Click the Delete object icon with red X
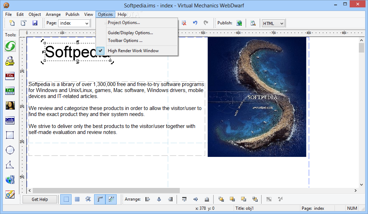This screenshot has width=368, height=214. click(184, 23)
